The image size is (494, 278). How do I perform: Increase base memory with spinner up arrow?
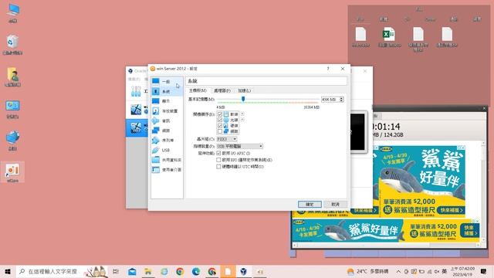tap(341, 98)
